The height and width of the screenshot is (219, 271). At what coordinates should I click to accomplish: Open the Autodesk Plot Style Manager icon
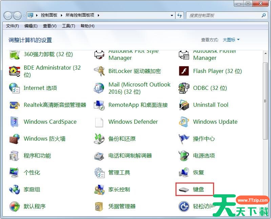click(x=99, y=55)
